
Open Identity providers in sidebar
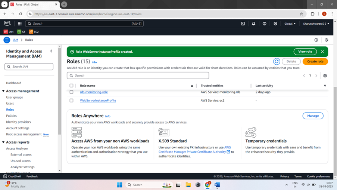(x=18, y=122)
